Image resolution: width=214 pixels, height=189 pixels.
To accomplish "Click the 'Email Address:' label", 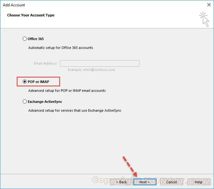I will [x=46, y=63].
